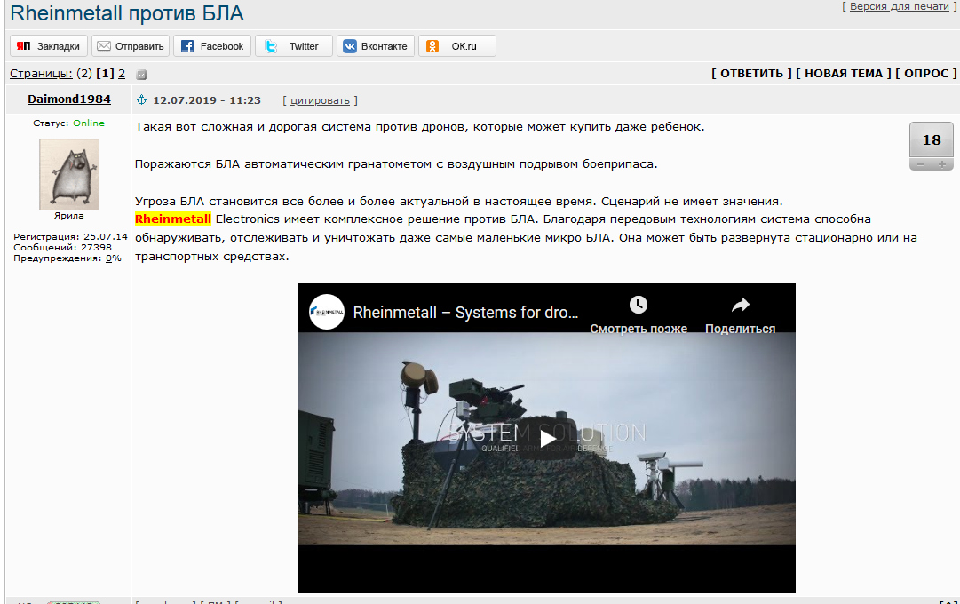960x604 pixels.
Task: Click цитировать to quote the post
Action: pyautogui.click(x=320, y=100)
